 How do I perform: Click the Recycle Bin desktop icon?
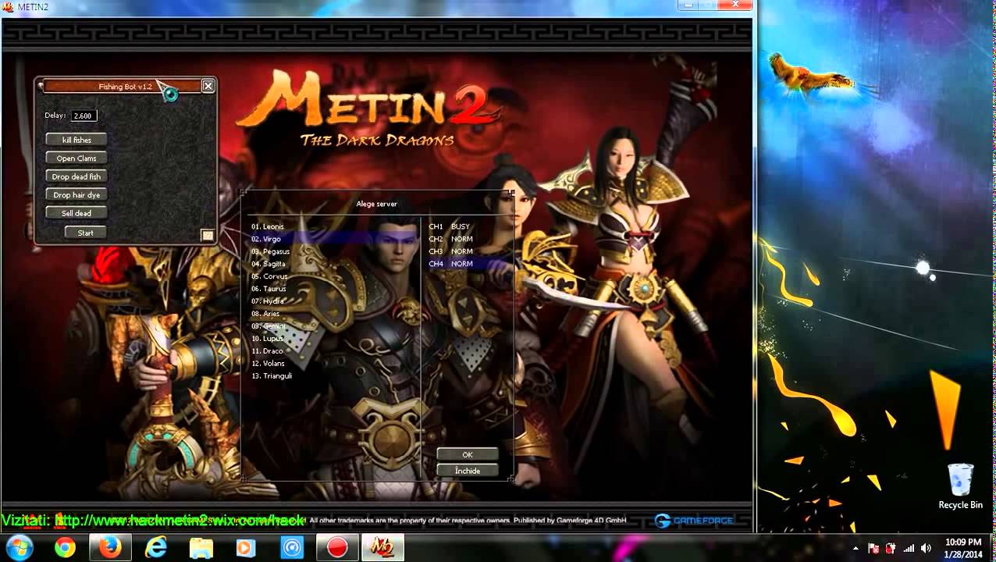(960, 486)
